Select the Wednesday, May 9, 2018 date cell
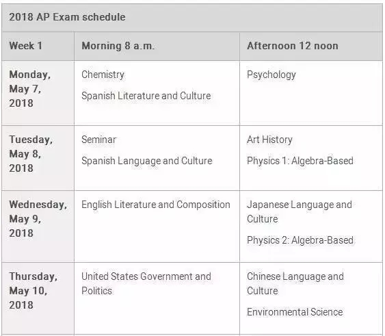The image size is (385, 336). [x=38, y=227]
